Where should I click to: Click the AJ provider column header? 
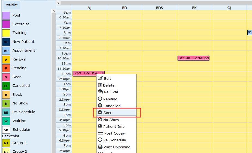(89, 8)
